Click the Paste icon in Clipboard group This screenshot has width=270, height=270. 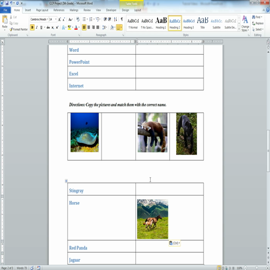(5, 19)
